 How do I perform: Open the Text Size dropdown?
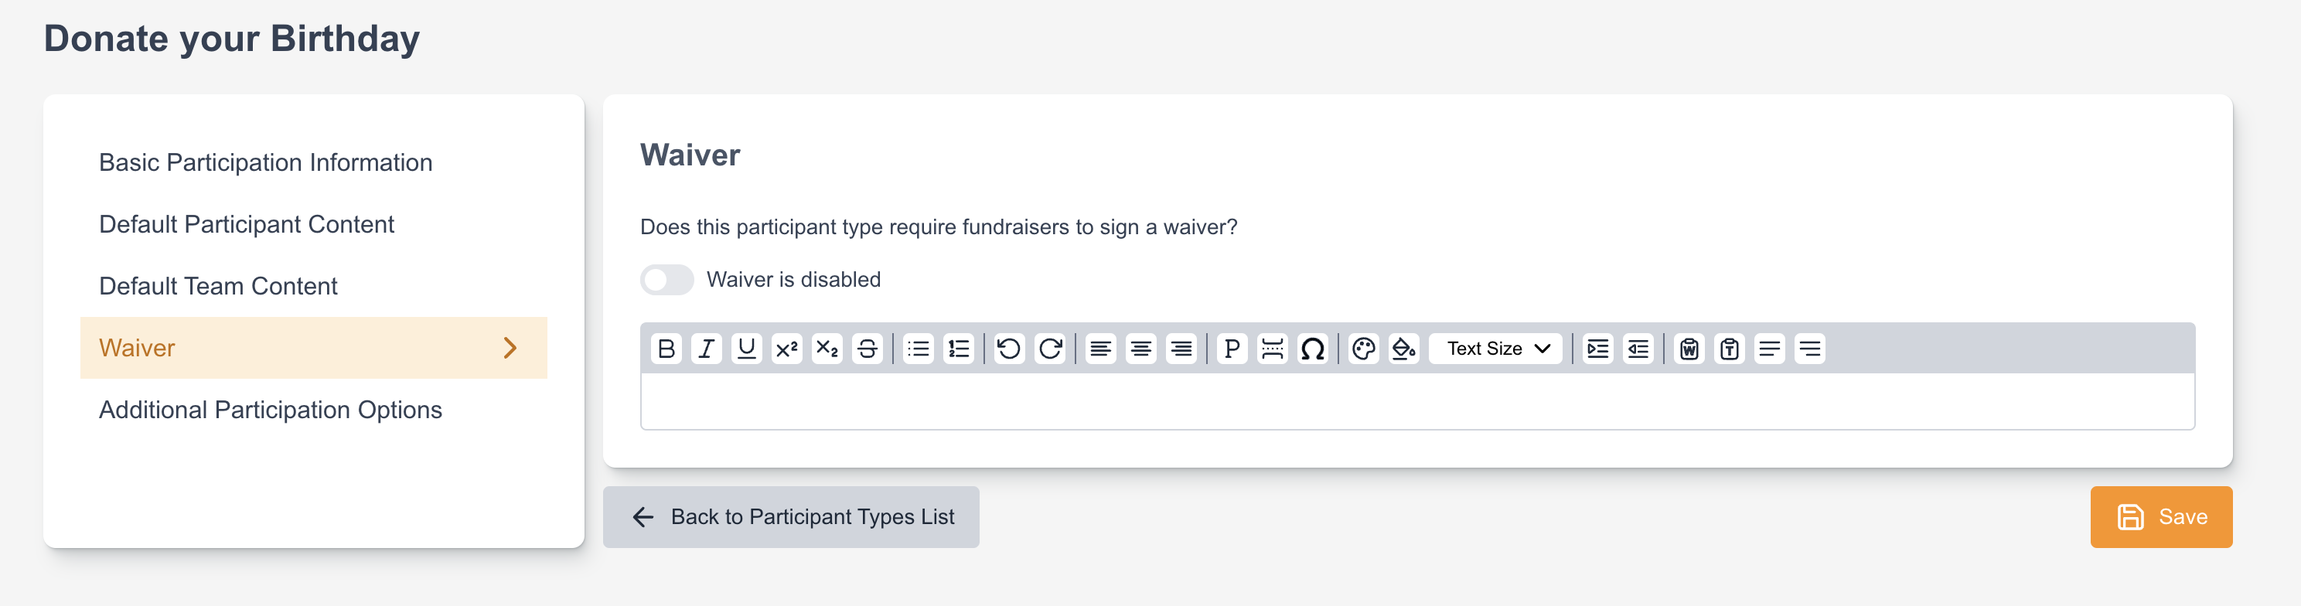1497,349
